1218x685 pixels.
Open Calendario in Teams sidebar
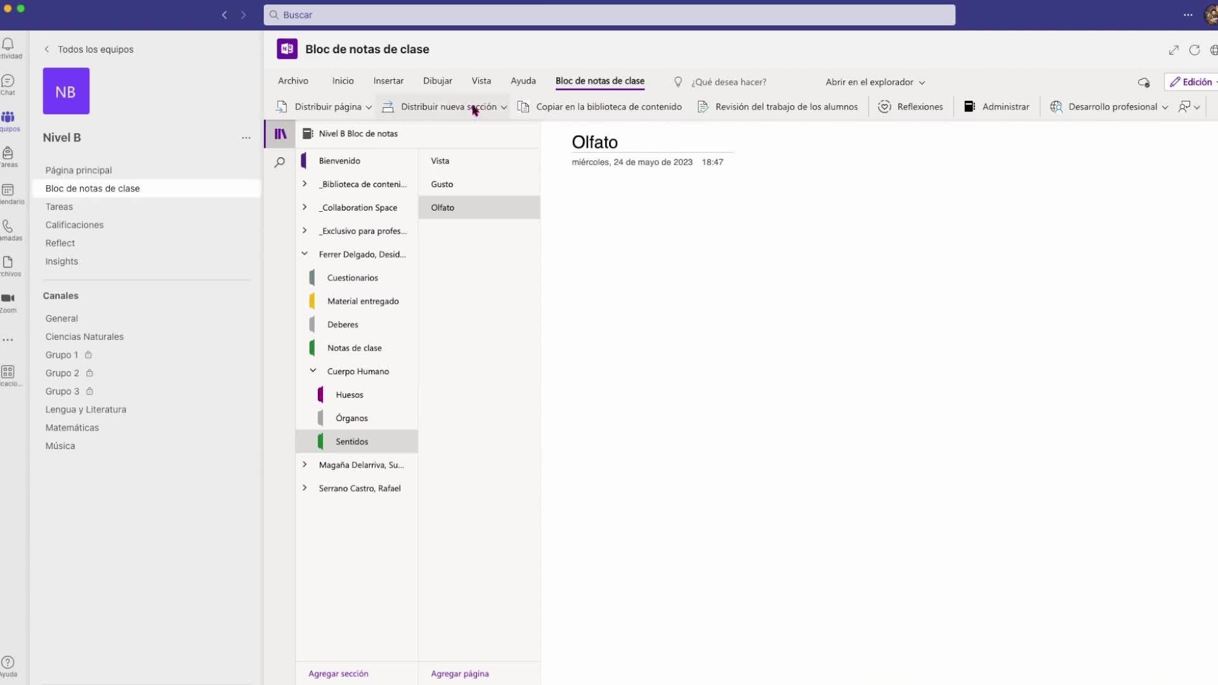coord(8,192)
